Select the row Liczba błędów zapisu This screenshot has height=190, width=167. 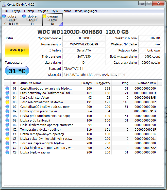click(81, 152)
